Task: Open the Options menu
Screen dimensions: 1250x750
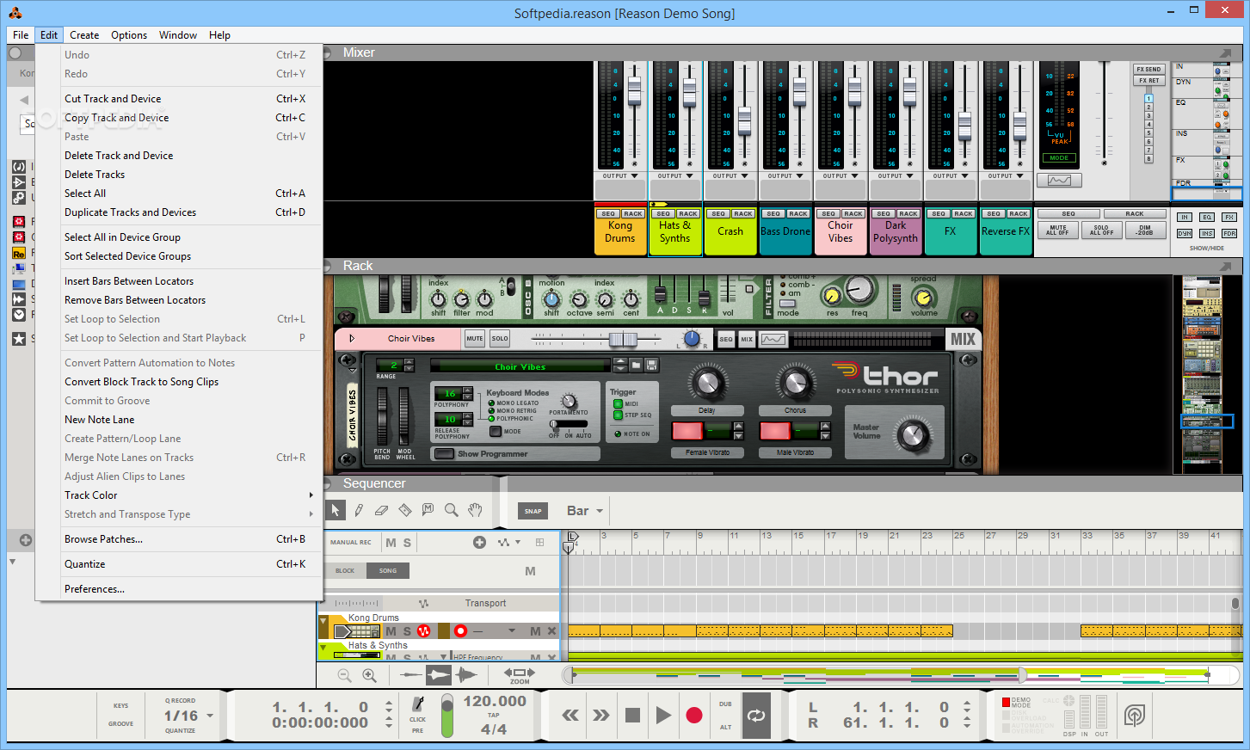Action: click(129, 35)
